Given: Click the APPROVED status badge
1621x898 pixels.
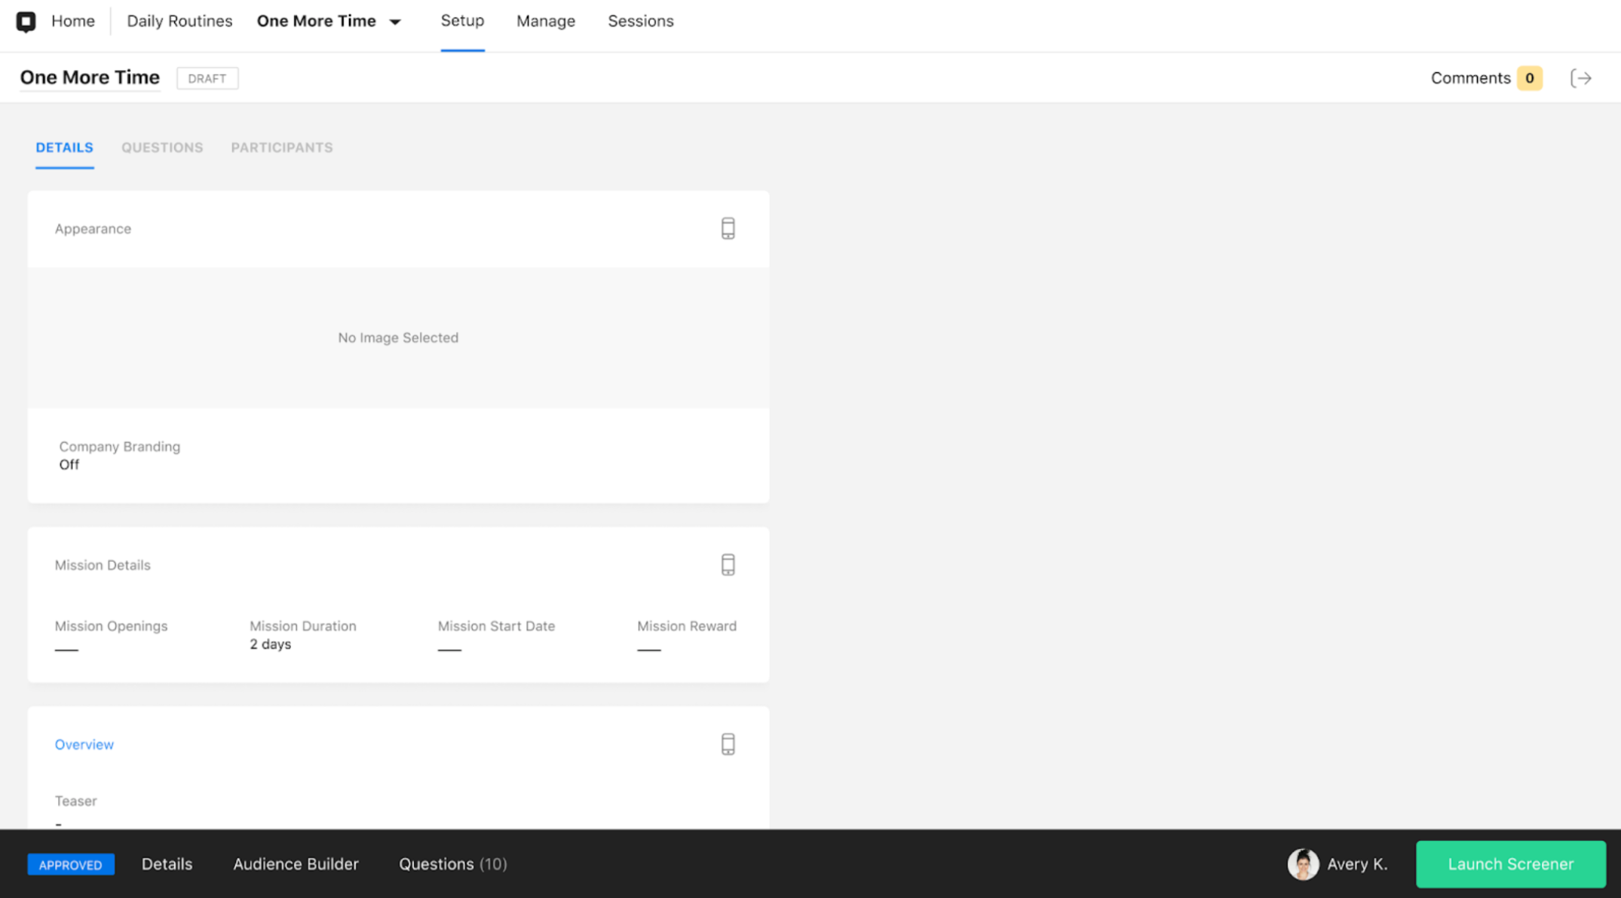Looking at the screenshot, I should coord(71,865).
